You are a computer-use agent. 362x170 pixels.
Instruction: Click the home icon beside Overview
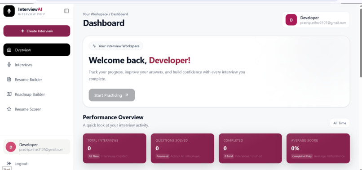click(x=9, y=50)
